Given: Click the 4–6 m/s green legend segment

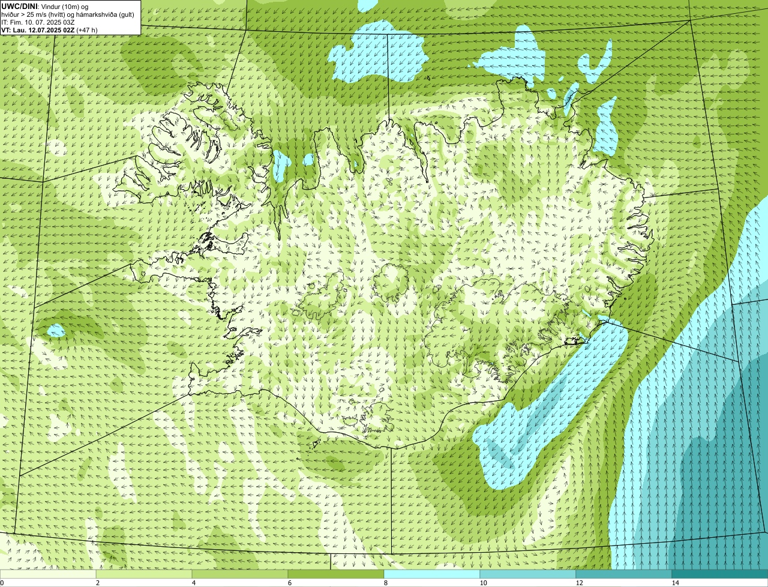Looking at the screenshot, I should click(x=240, y=574).
